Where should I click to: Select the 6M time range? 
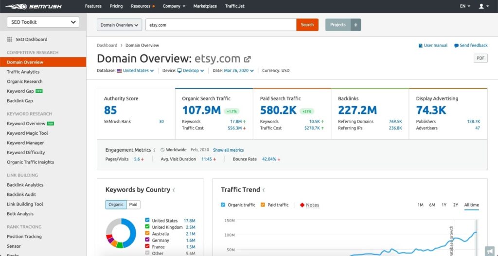(x=432, y=205)
